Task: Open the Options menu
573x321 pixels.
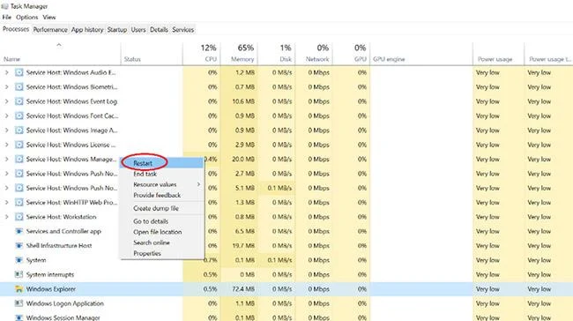Action: [26, 17]
